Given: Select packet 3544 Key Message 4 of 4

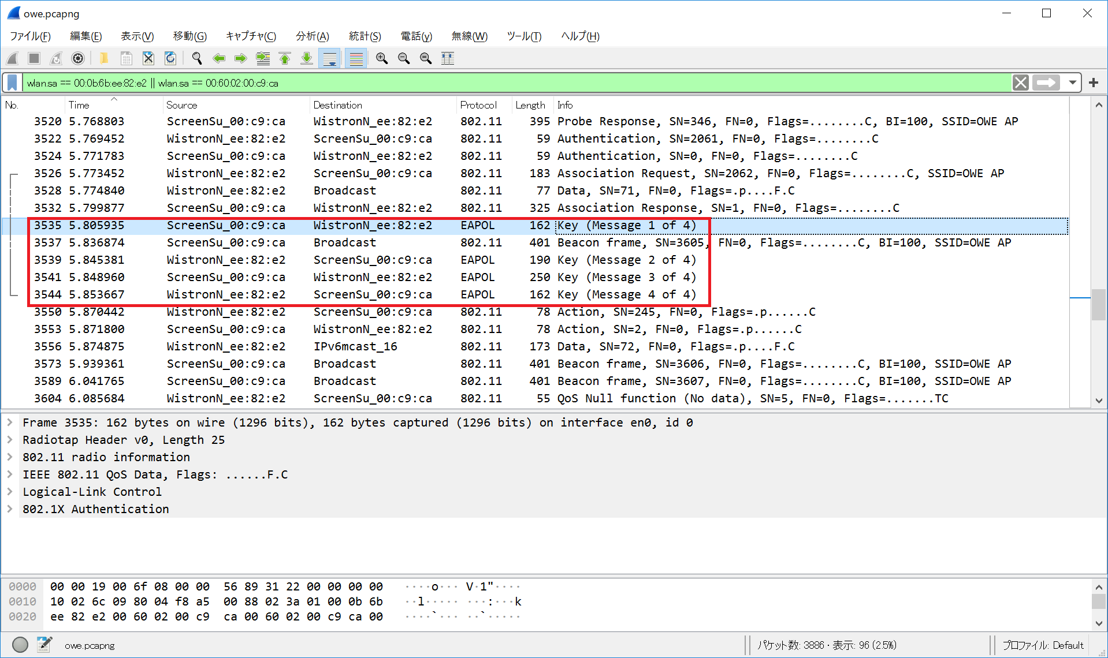Looking at the screenshot, I should point(535,294).
